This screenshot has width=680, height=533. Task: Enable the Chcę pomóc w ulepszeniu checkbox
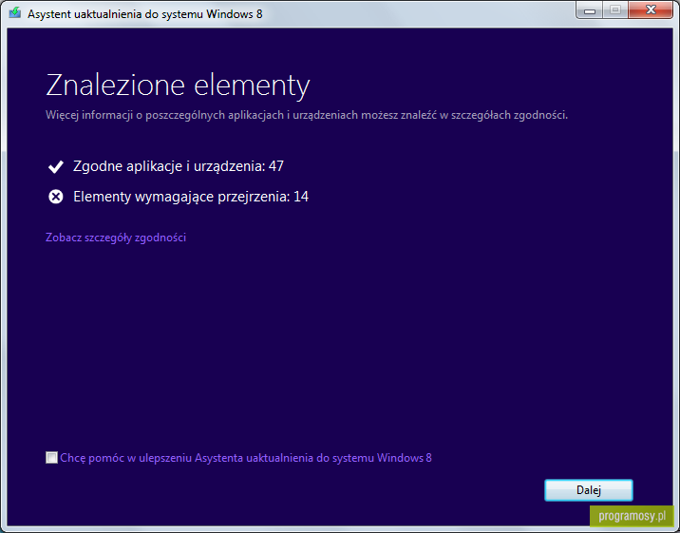click(x=51, y=458)
